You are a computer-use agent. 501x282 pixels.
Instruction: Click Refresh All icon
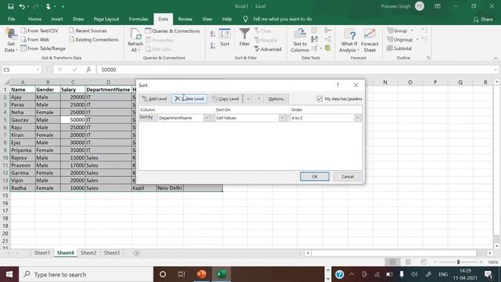135,40
